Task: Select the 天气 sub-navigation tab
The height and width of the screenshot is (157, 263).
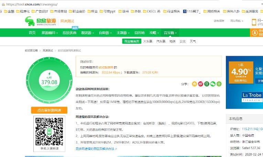Action: [x=193, y=41]
